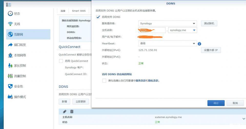Open the 端口转发 port forwarding arrow icon

(10, 45)
